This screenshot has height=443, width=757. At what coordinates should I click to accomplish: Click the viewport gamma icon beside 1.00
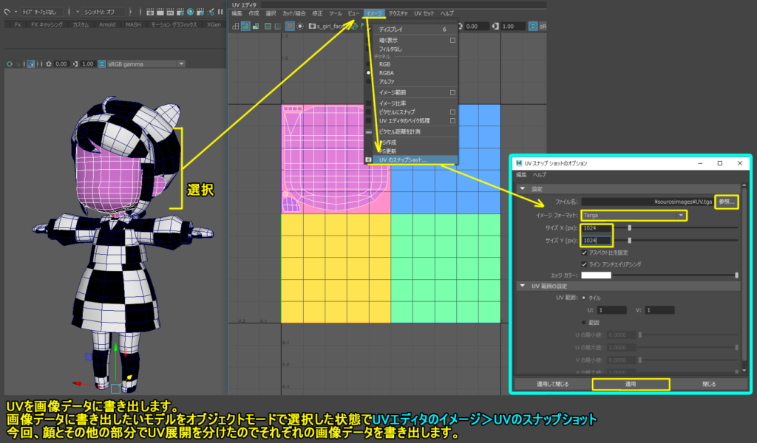click(x=75, y=63)
